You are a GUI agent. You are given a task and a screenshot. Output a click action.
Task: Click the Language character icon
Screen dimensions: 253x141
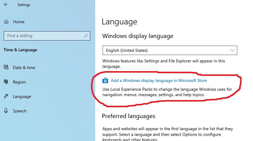point(6,96)
